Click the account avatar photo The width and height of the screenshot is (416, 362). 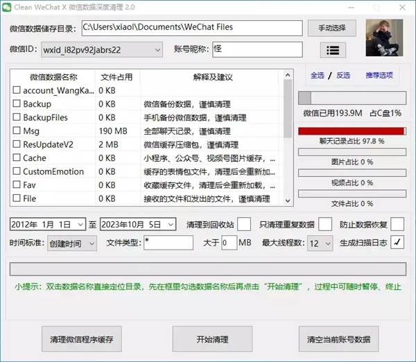(384, 37)
